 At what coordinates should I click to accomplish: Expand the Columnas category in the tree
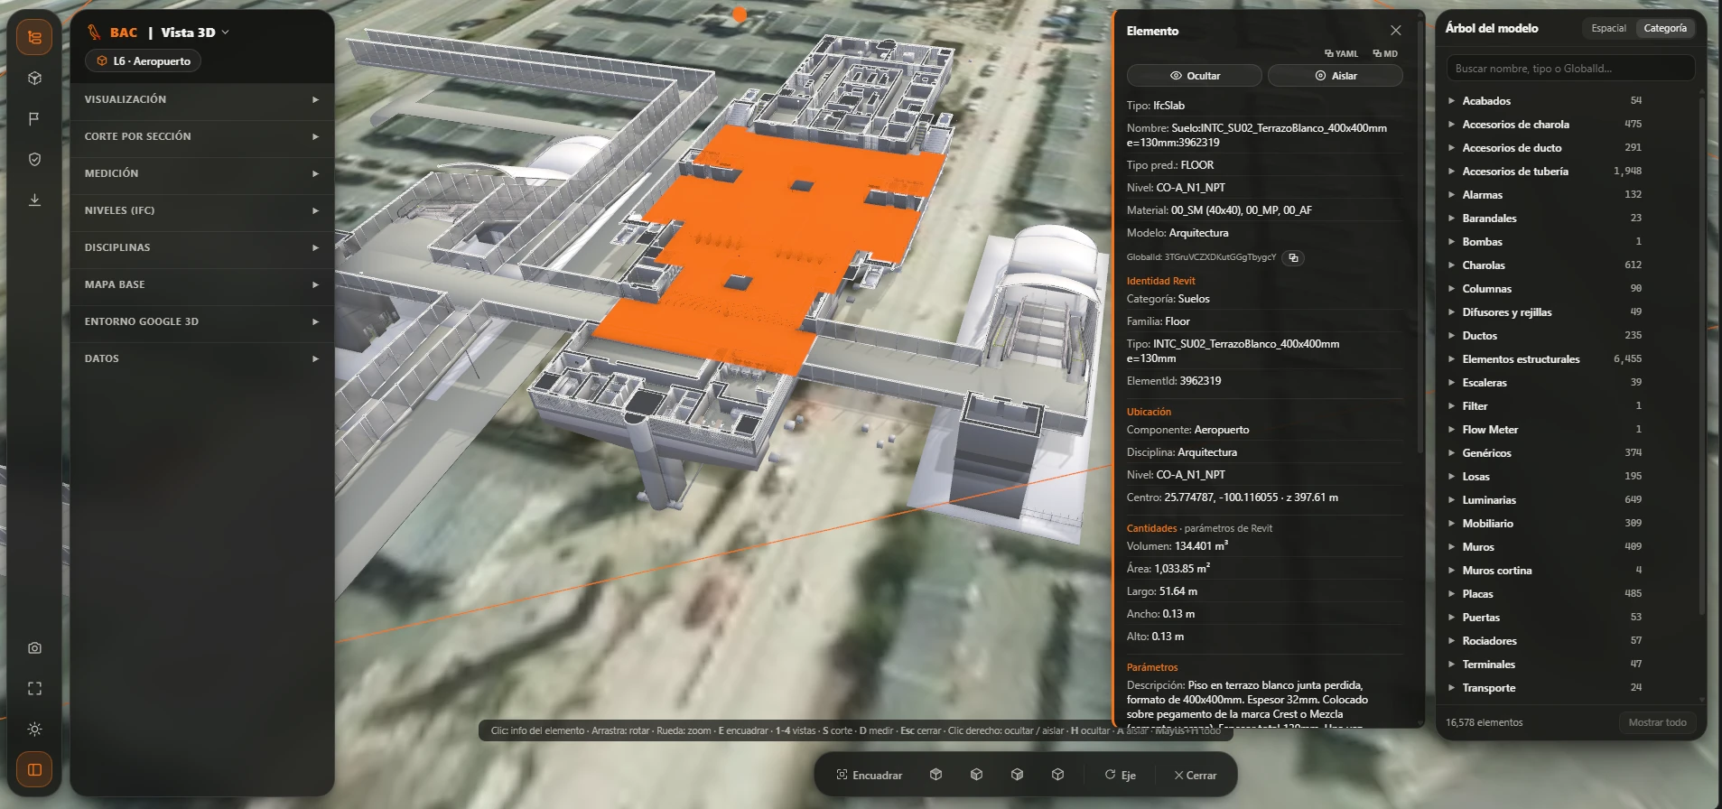tap(1451, 289)
